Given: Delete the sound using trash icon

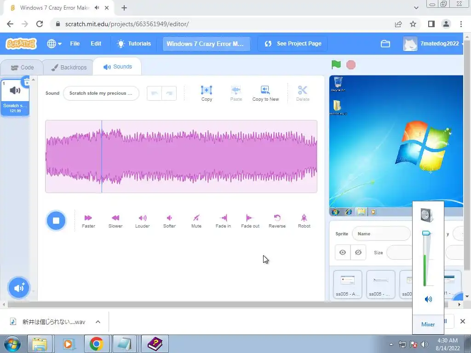Looking at the screenshot, I should 26,82.
